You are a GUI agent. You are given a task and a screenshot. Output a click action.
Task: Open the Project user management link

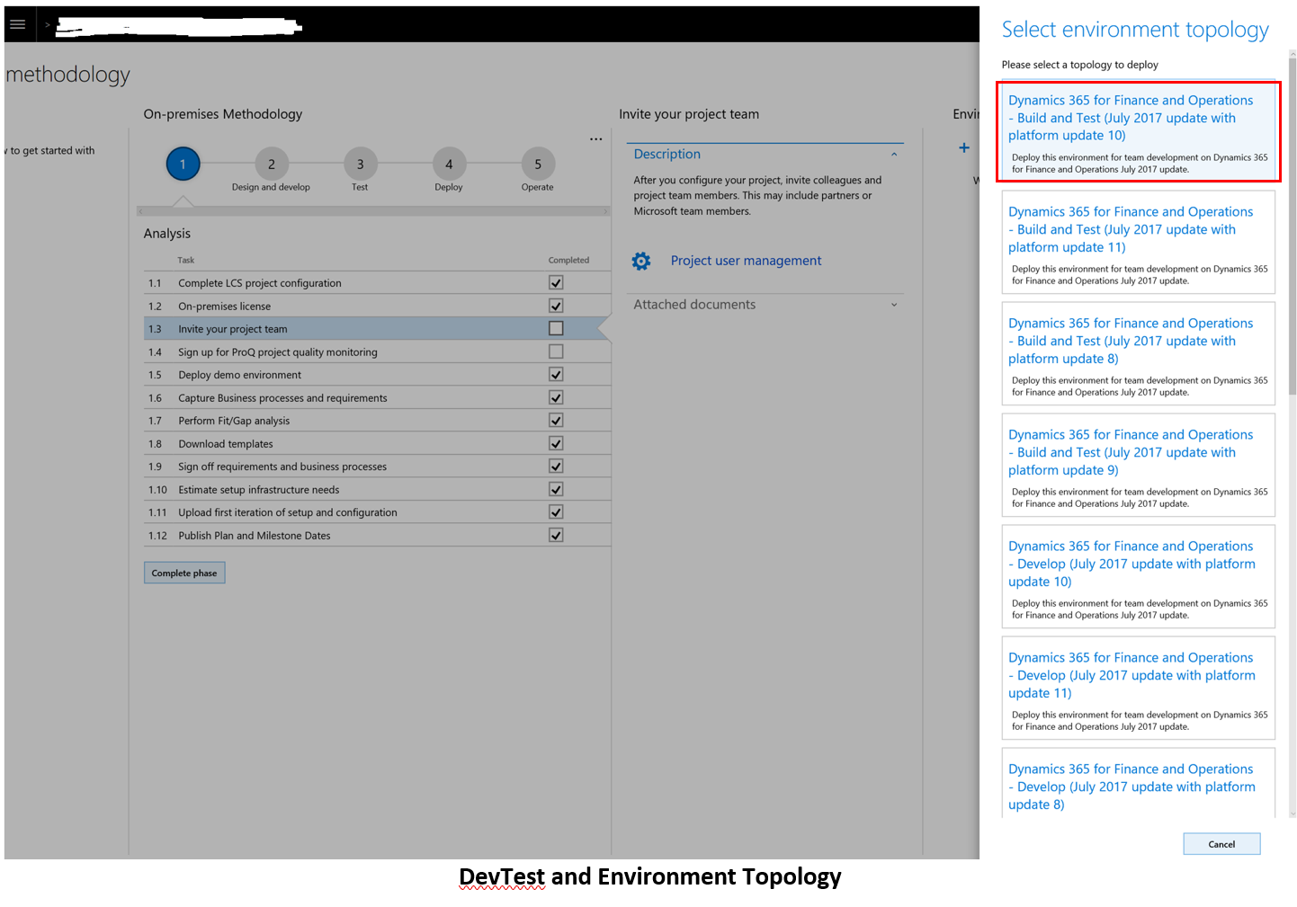tap(746, 261)
